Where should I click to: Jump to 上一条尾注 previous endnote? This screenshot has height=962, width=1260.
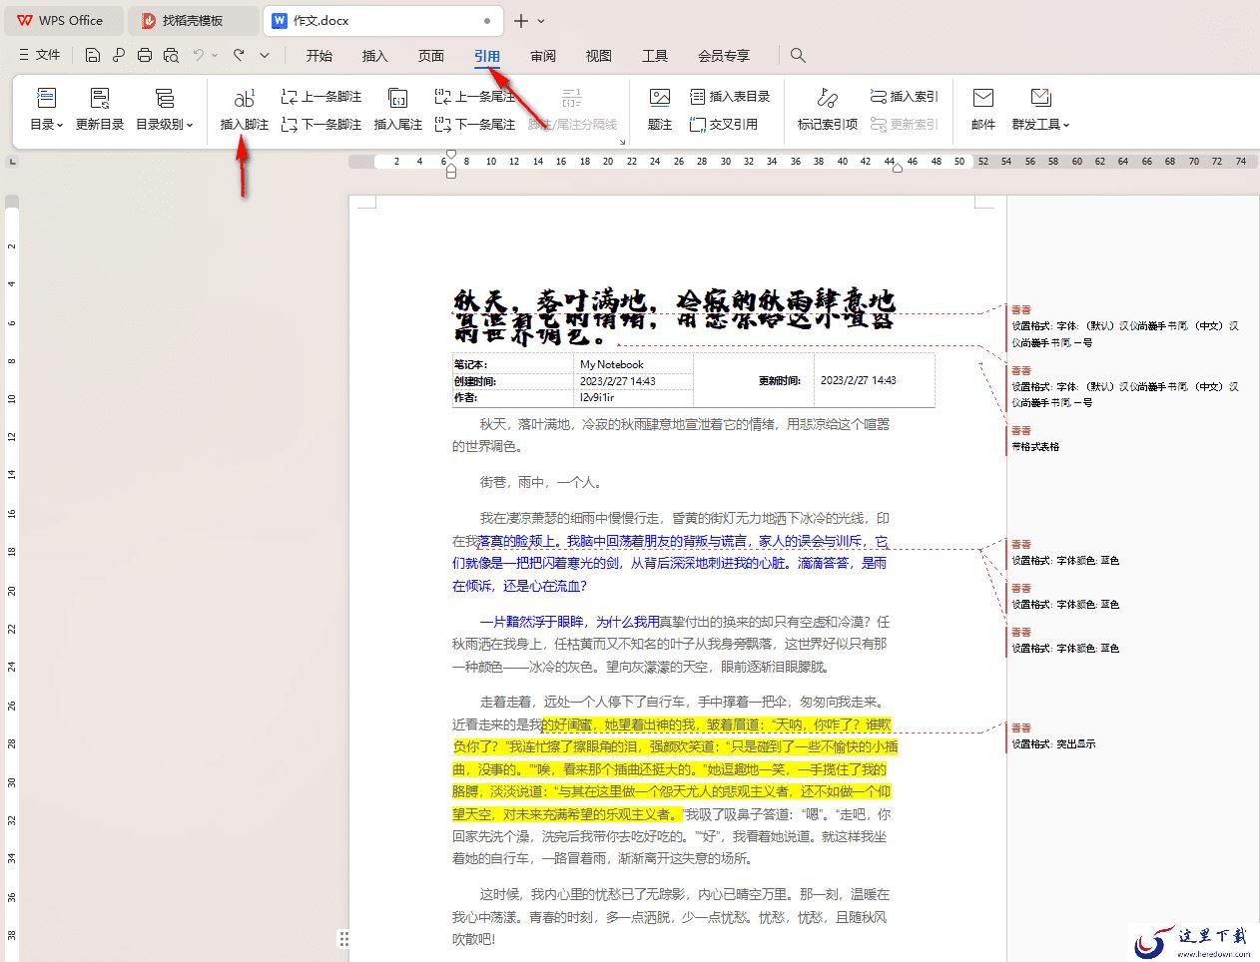click(475, 97)
